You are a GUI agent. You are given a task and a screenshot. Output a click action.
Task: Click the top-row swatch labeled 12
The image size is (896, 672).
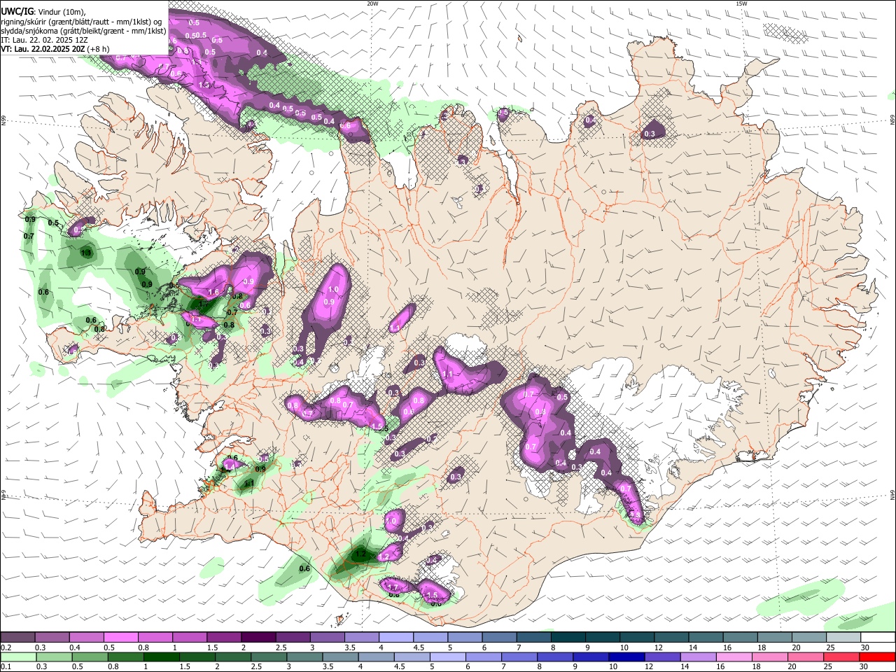point(672,637)
